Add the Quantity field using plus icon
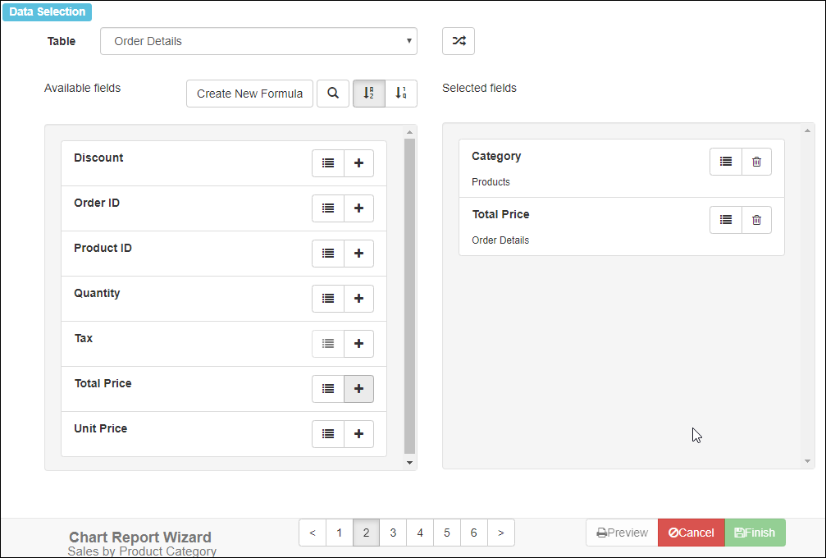The width and height of the screenshot is (826, 558). 358,299
